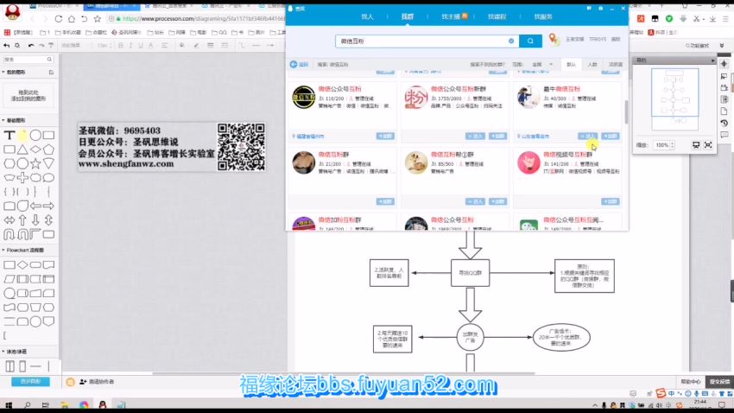Click the navigator thumbnail preview
The image size is (734, 413).
click(x=674, y=99)
